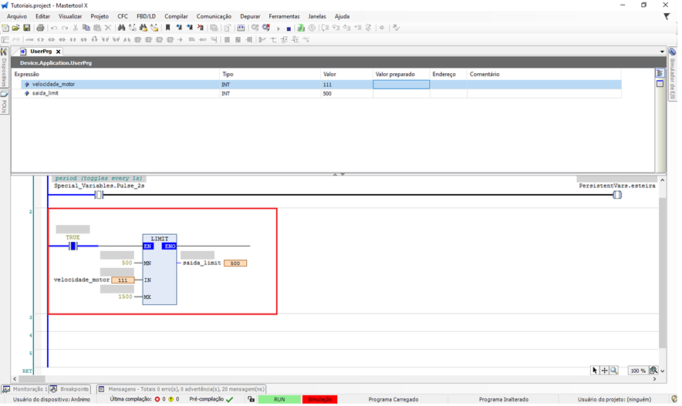Open the tab list arrow beside UserPrg tab
Viewport: 682px width, 406px height.
[662, 52]
